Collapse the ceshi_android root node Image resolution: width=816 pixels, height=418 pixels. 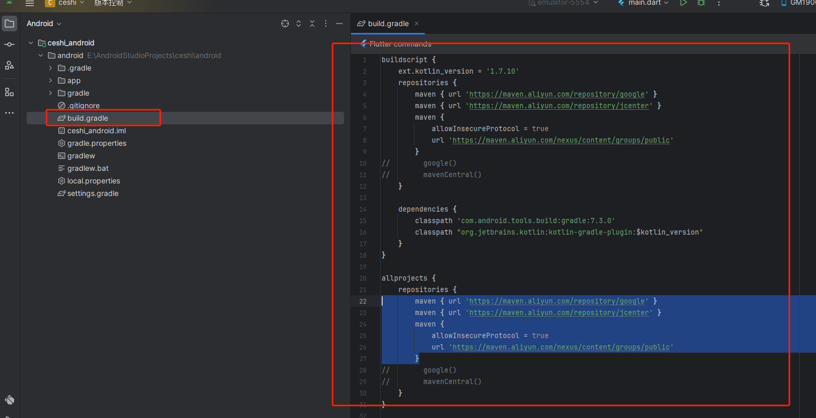(31, 43)
